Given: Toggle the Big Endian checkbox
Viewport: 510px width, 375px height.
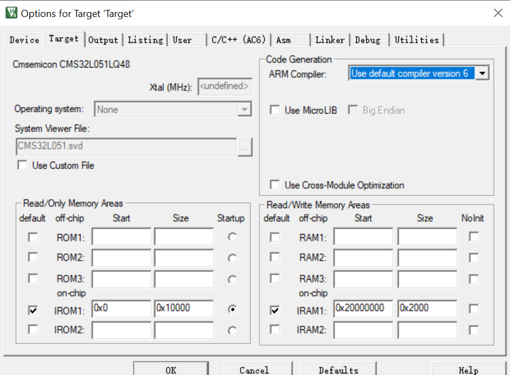Looking at the screenshot, I should 353,110.
